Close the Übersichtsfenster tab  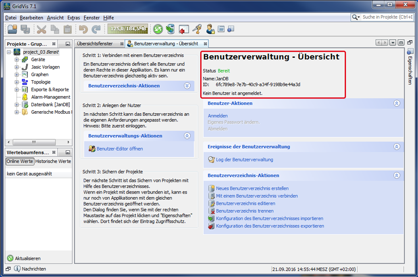[x=122, y=44]
